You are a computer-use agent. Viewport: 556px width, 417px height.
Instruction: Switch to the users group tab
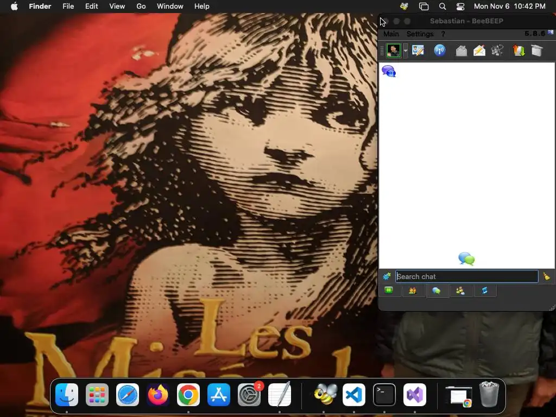(413, 291)
